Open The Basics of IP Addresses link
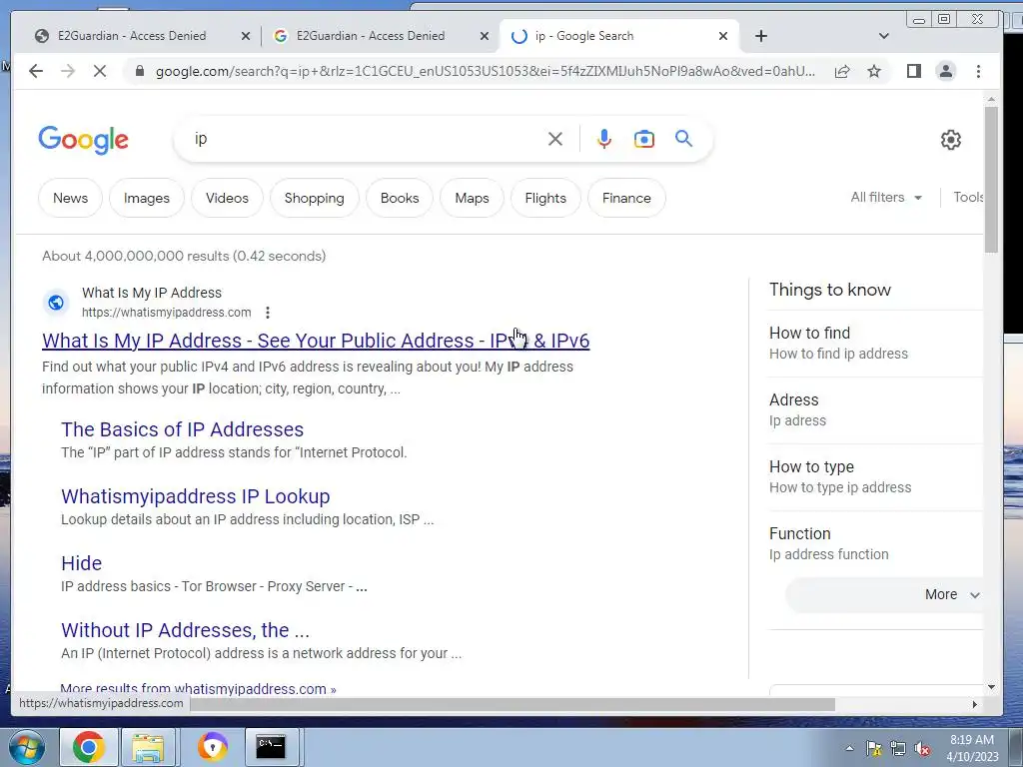 (x=182, y=429)
